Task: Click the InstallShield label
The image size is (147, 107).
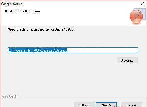Action: coord(9,97)
